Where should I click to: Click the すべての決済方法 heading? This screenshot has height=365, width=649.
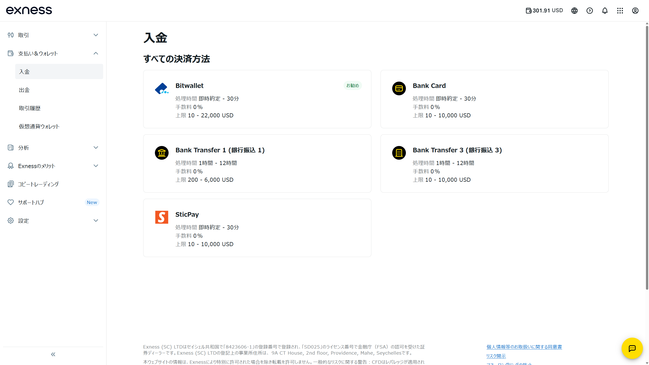pyautogui.click(x=177, y=59)
